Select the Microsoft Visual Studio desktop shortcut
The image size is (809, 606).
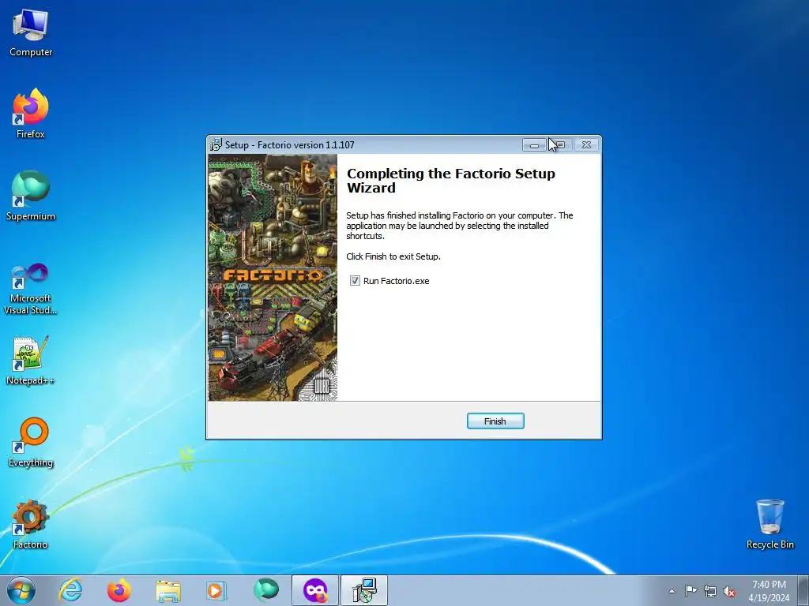31,289
